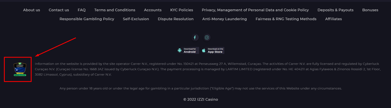
Task: Go to the Affiliates page
Action: pos(333,19)
